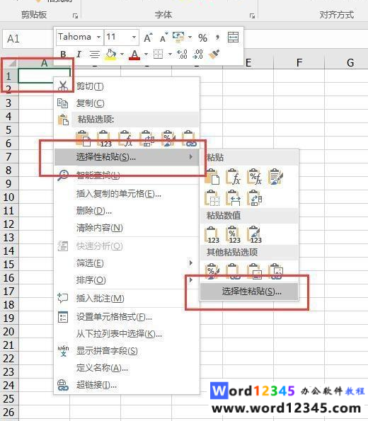Choose 剪切(T) from context menu

coord(127,86)
